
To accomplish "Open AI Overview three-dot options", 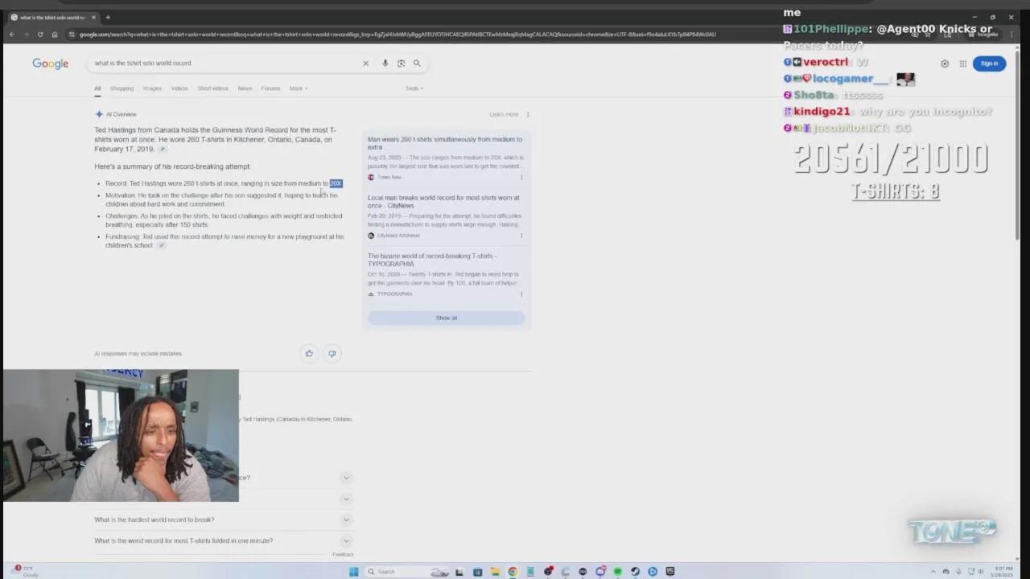I will click(x=528, y=114).
